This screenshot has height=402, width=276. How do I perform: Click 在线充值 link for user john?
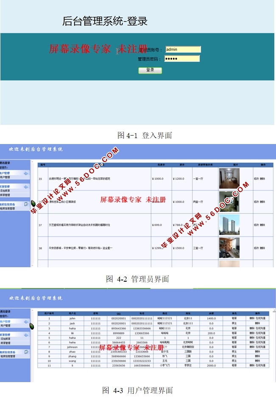pyautogui.click(x=260, y=318)
